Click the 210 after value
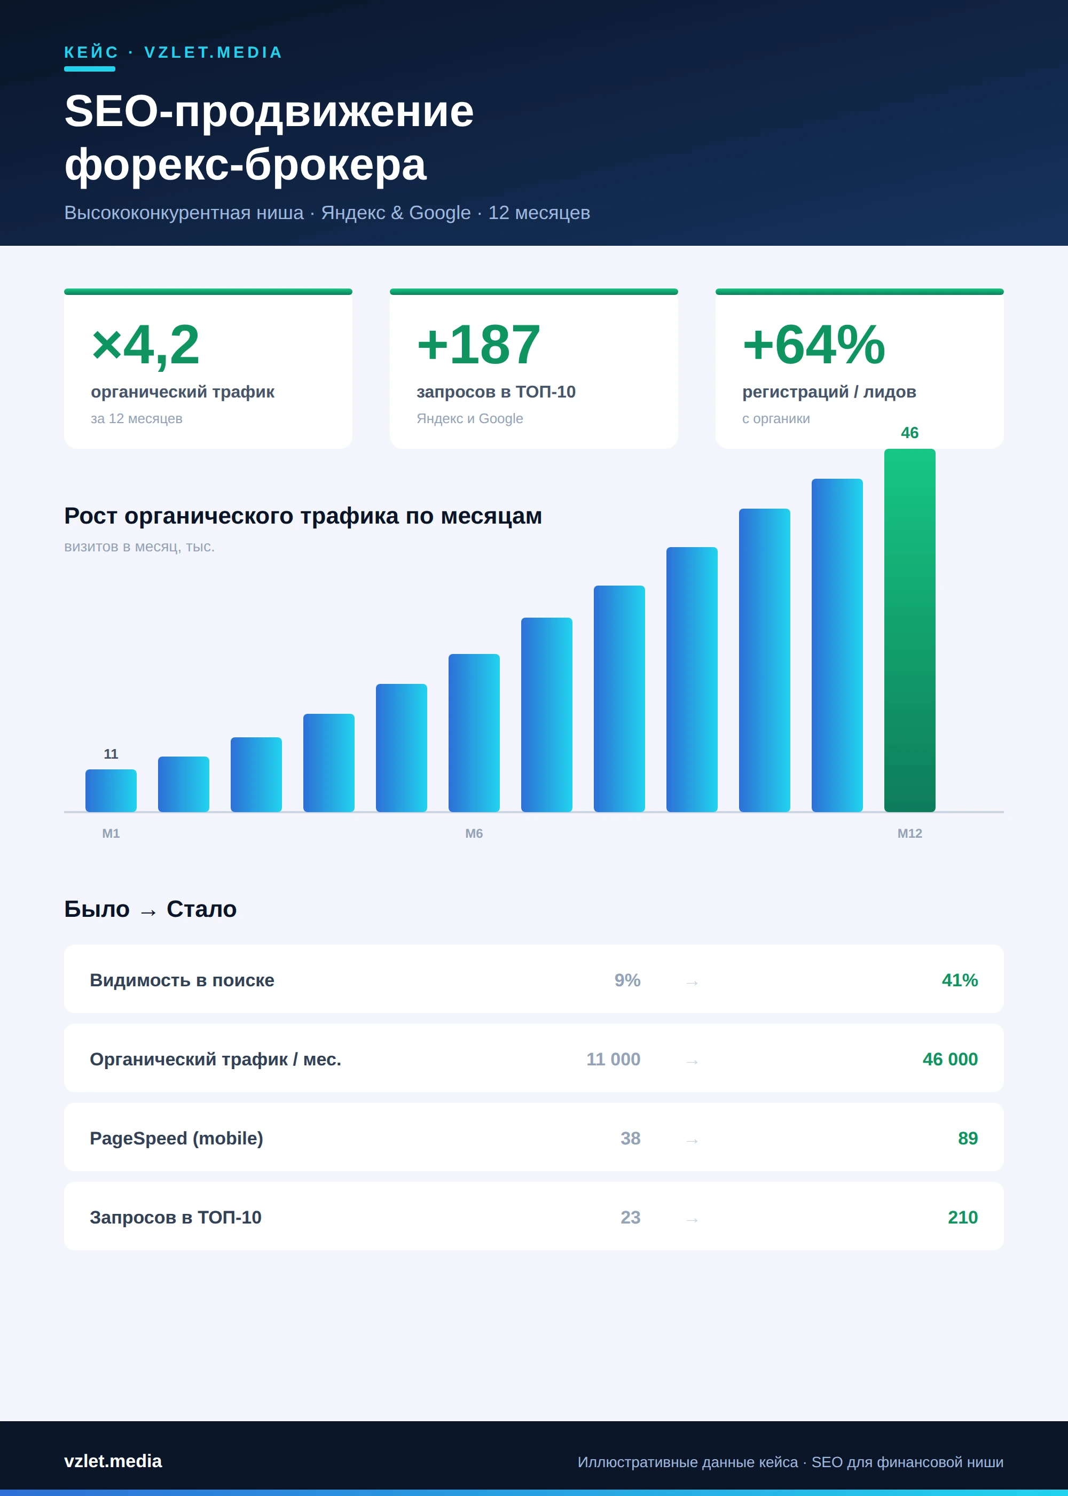The image size is (1068, 1496). [963, 1217]
